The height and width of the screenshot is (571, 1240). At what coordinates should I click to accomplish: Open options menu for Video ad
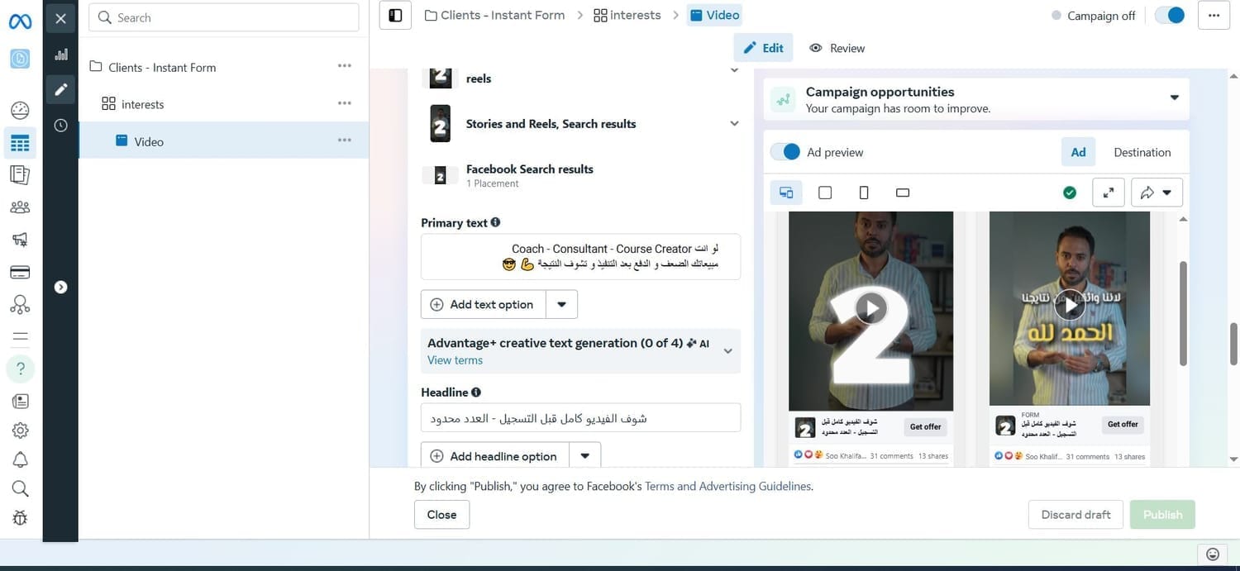point(345,140)
